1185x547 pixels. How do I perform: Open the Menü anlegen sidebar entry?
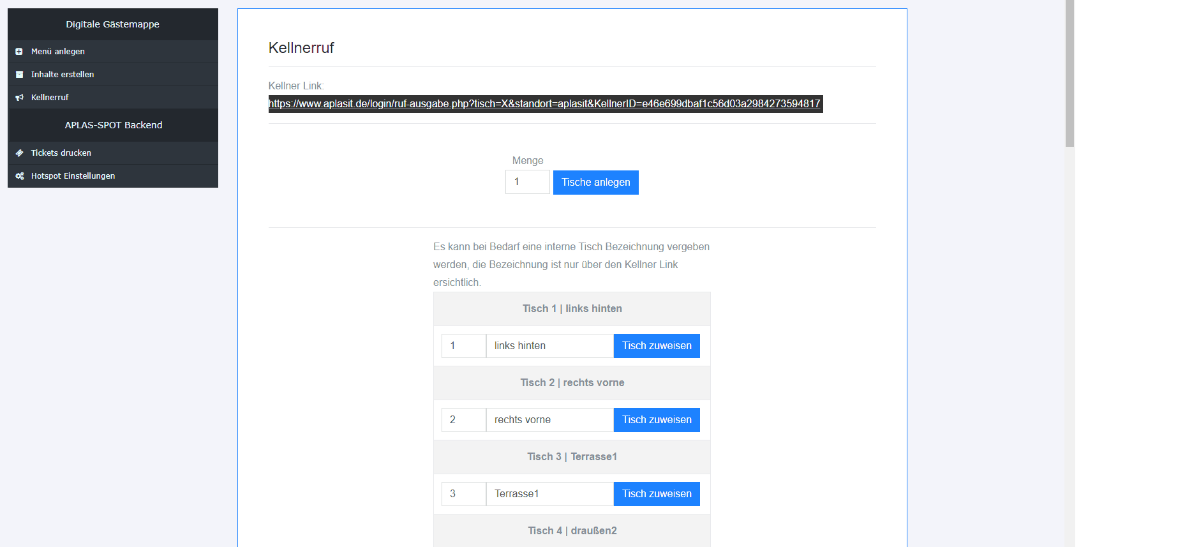[113, 52]
